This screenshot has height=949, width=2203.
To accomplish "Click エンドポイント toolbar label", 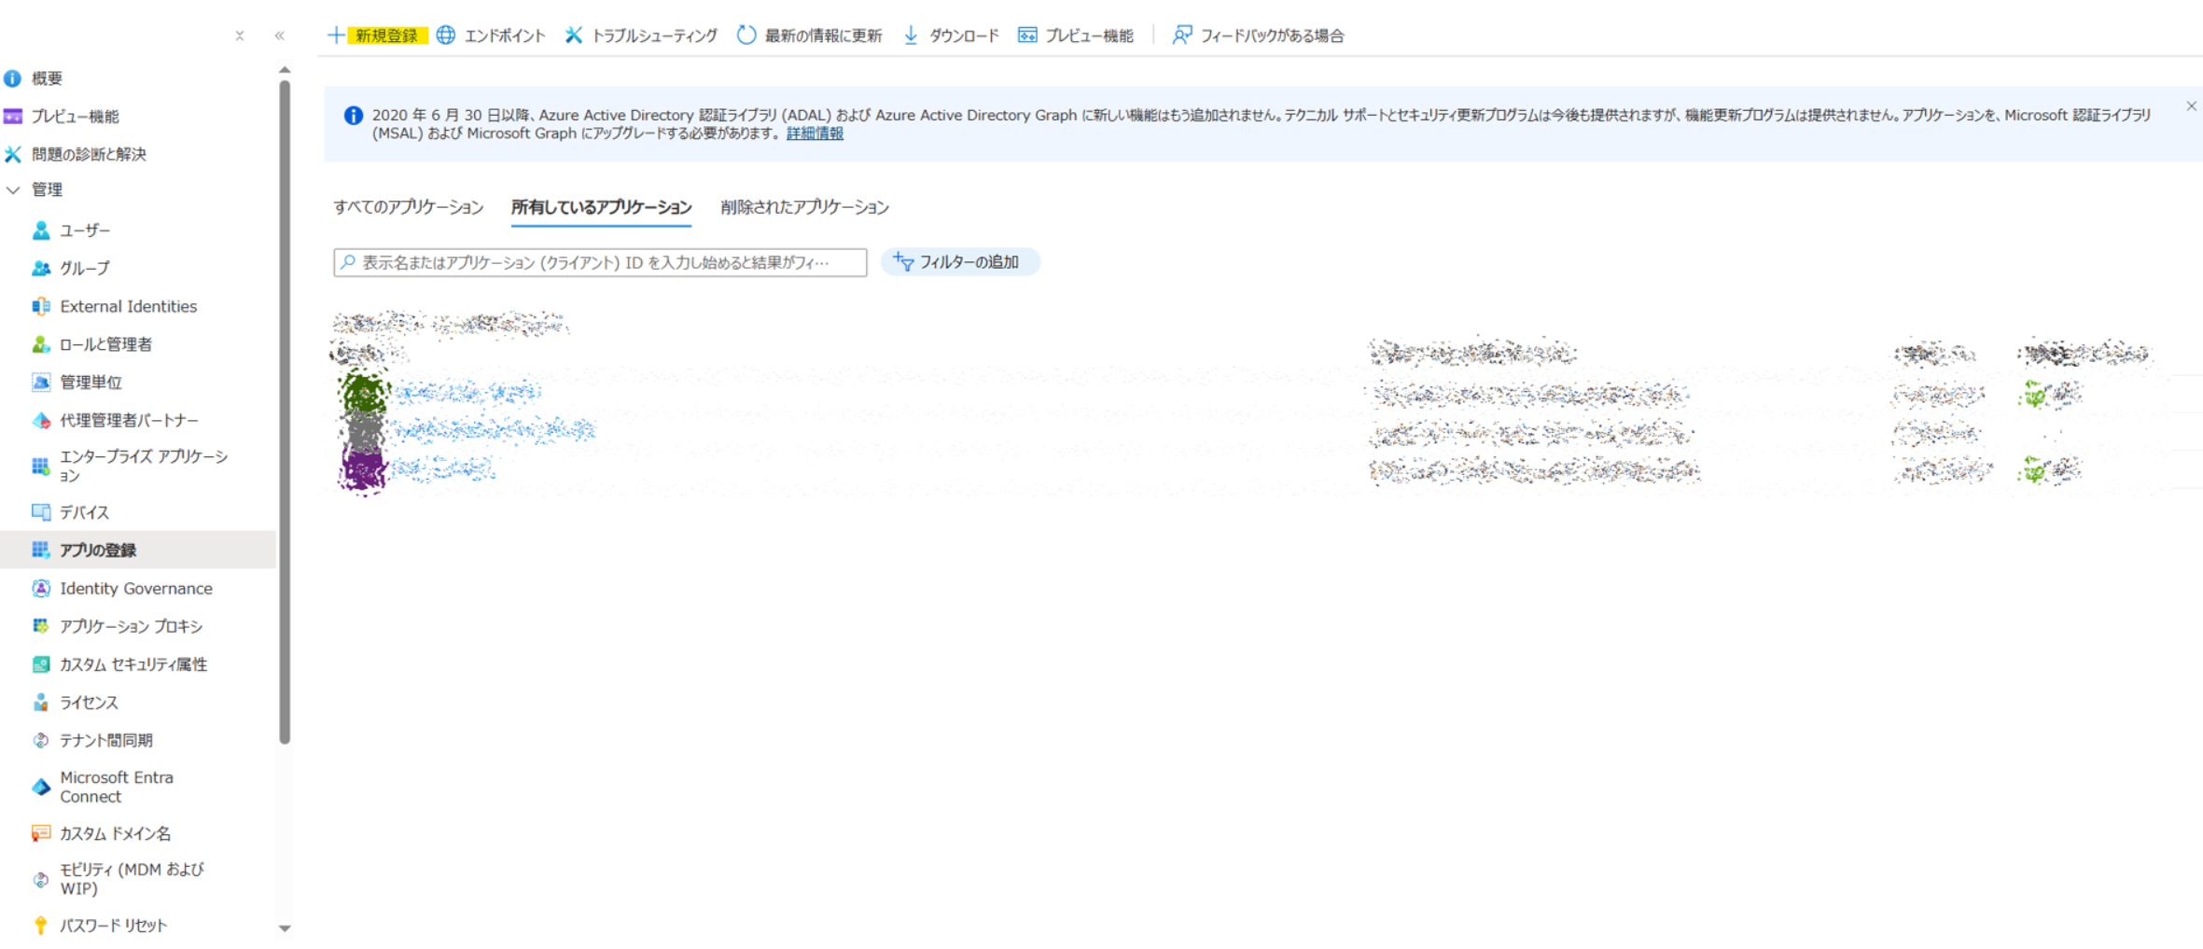I will (504, 35).
